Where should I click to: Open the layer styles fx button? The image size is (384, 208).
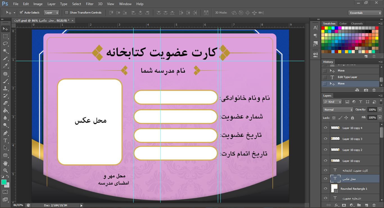[336, 205]
